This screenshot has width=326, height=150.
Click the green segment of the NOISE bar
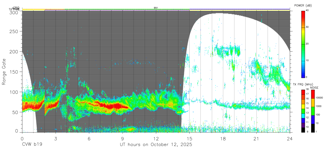pyautogui.click(x=313, y=111)
